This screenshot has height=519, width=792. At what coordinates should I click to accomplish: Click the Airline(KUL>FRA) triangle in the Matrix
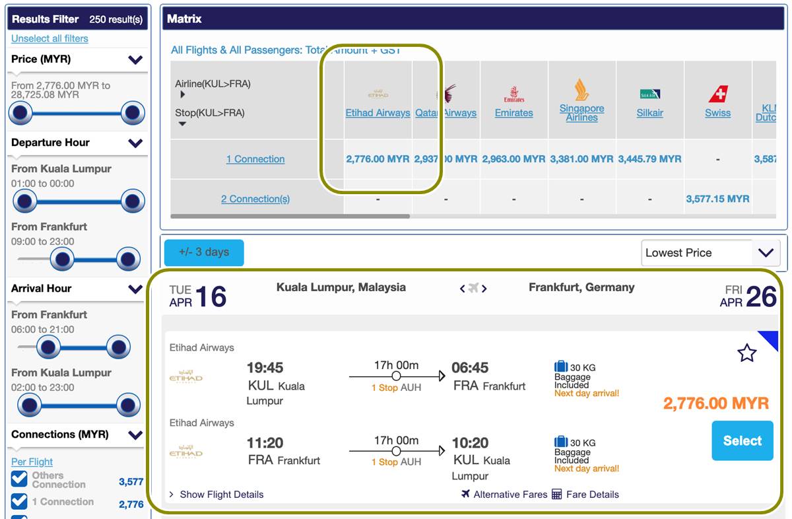point(183,94)
